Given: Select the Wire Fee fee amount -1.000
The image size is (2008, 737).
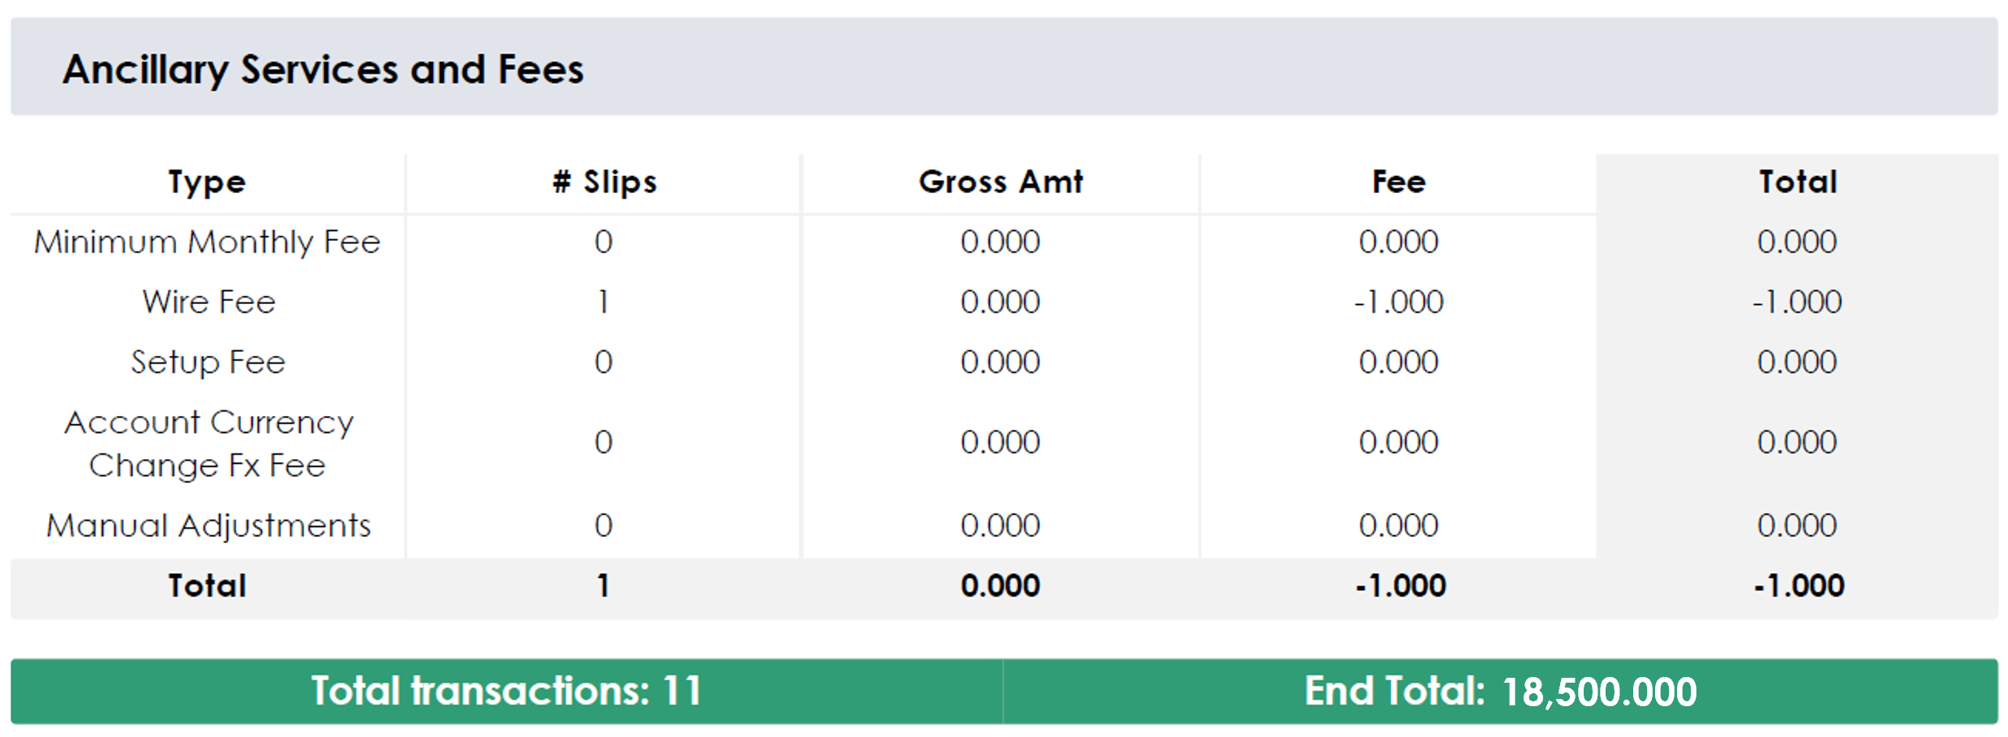Looking at the screenshot, I should coord(1399,302).
